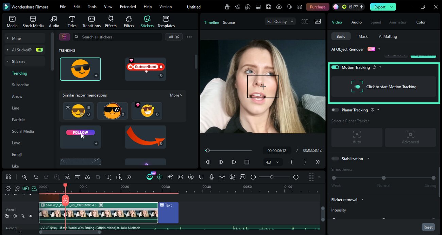Open the Effects panel
The image size is (442, 235).
(x=111, y=22)
